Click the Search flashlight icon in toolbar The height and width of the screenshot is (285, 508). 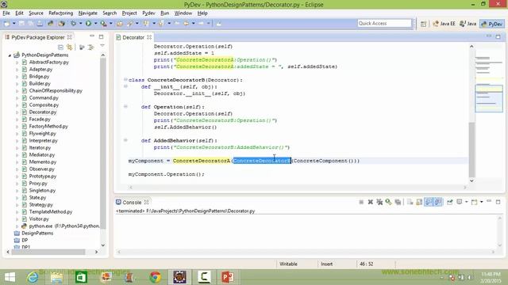pyautogui.click(x=130, y=23)
